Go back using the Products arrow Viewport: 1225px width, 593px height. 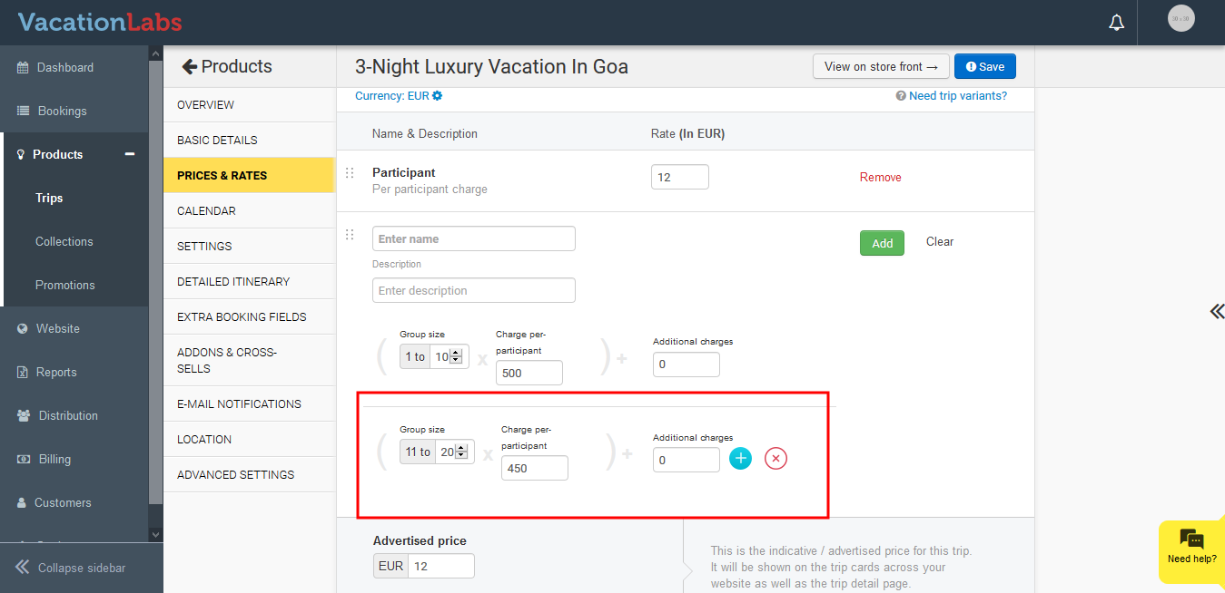point(190,66)
